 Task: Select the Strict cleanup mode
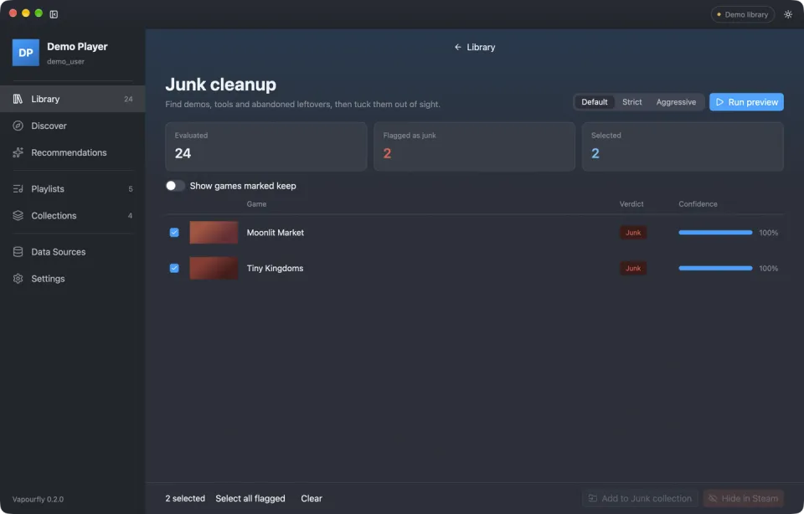point(631,102)
